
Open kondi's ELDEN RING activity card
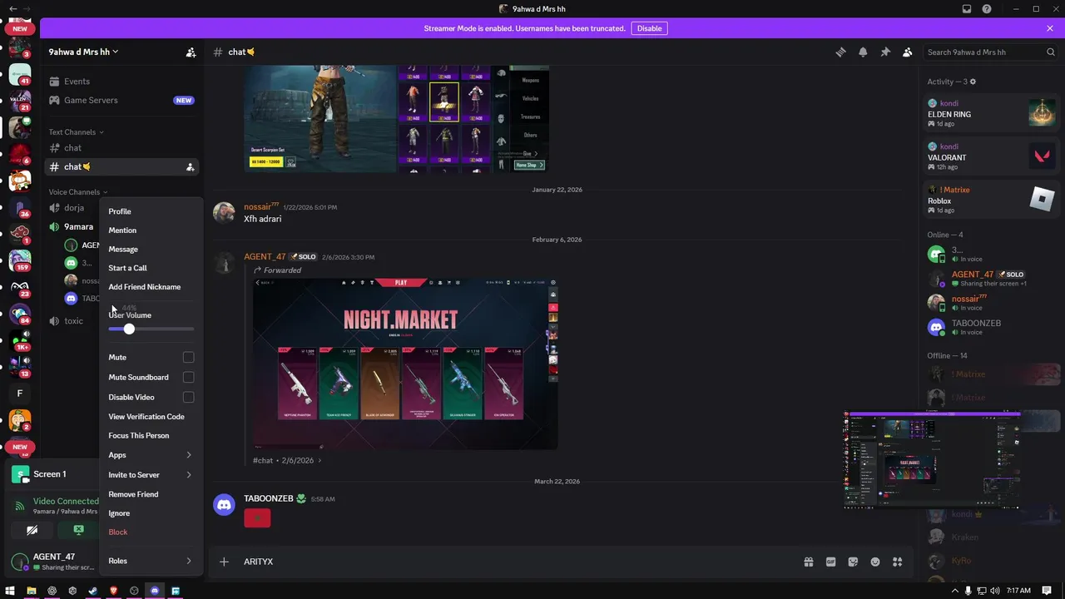pos(993,111)
